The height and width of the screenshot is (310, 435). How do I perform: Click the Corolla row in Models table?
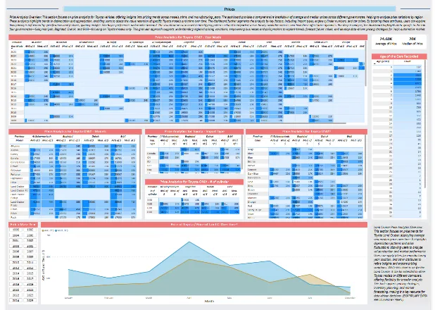coord(73,158)
